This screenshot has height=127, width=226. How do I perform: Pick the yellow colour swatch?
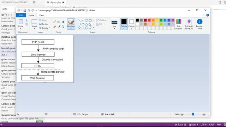coord(157,20)
